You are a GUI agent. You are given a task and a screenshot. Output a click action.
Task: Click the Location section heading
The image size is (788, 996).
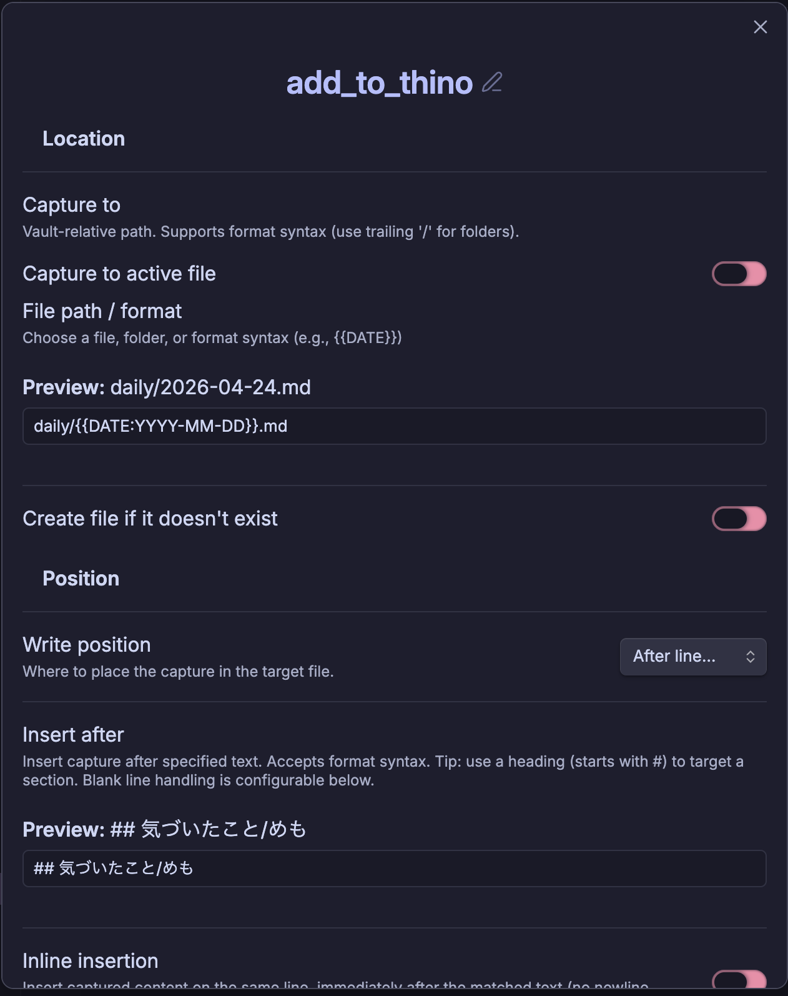(84, 139)
